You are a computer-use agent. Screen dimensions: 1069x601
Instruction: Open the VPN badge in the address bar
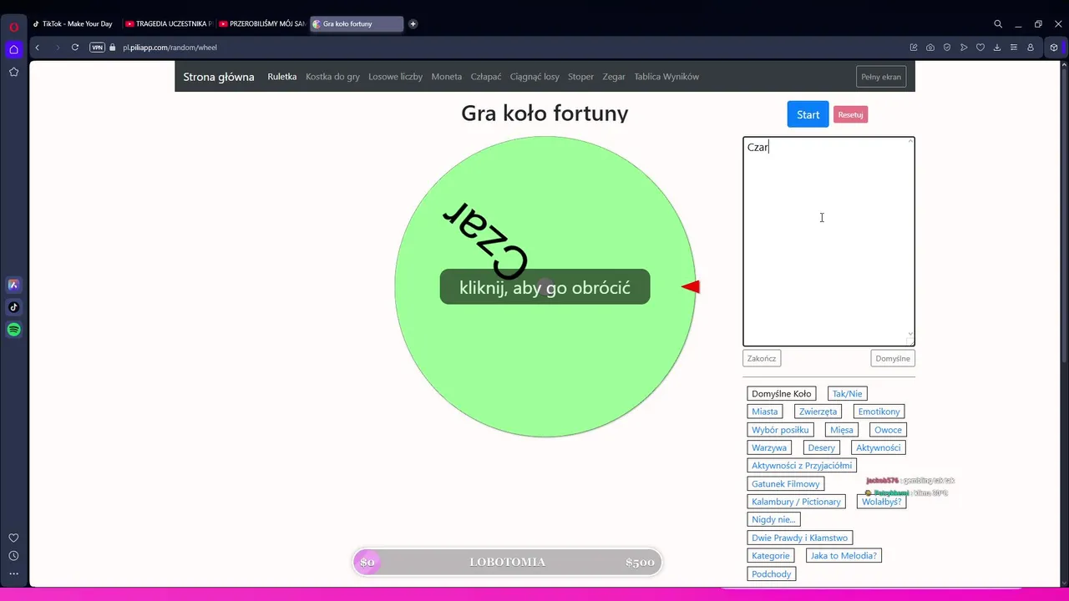coord(98,48)
